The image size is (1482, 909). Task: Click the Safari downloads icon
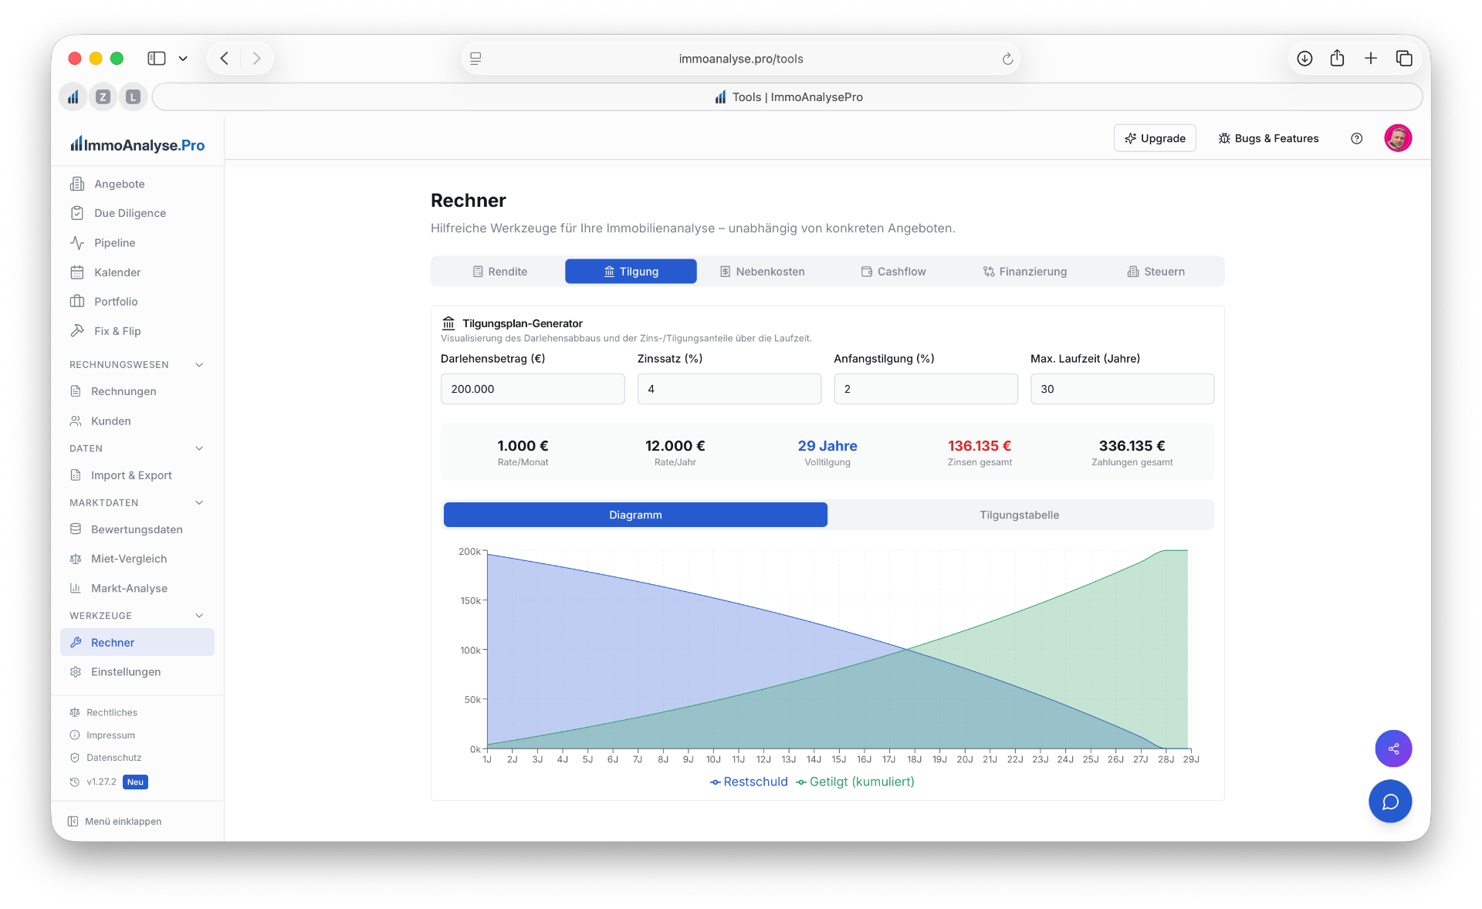pos(1304,58)
